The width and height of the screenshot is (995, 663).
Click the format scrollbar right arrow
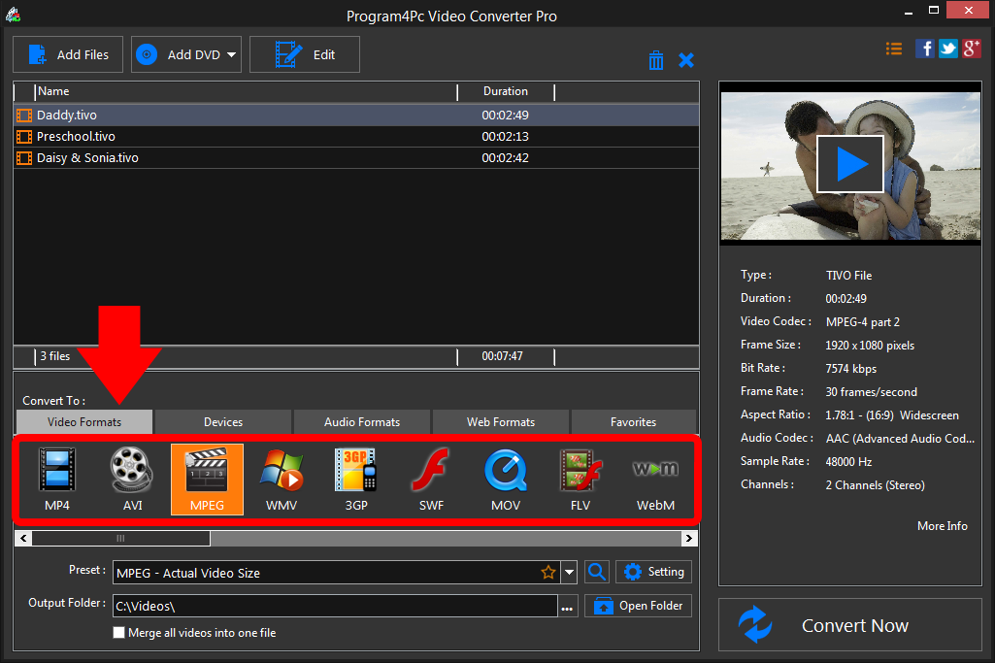tap(689, 539)
